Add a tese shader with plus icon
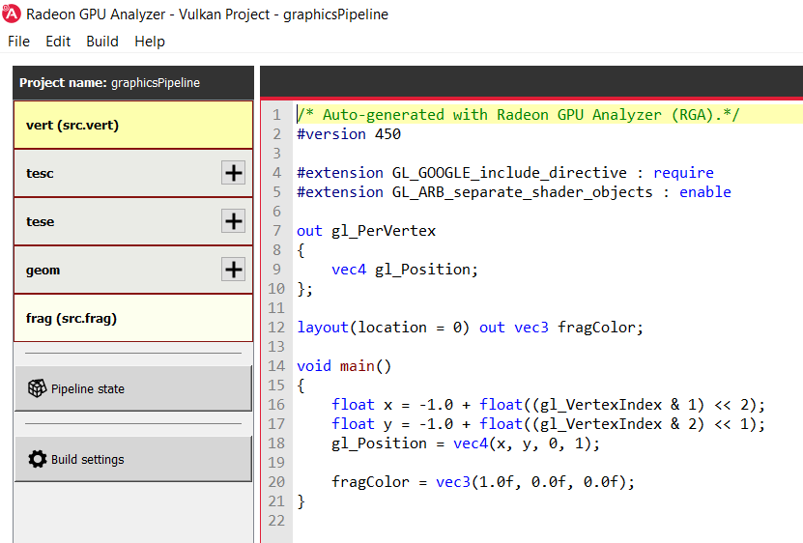The image size is (803, 543). pos(233,221)
